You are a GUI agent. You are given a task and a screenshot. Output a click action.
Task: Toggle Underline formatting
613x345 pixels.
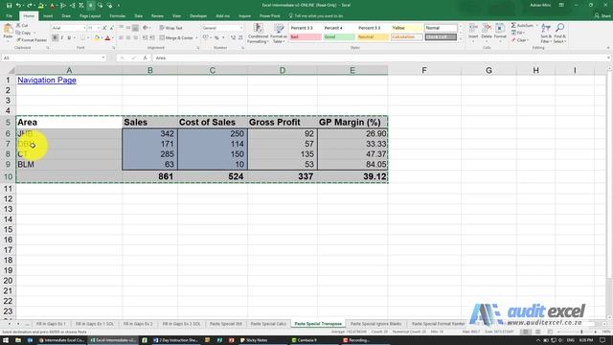(x=69, y=38)
